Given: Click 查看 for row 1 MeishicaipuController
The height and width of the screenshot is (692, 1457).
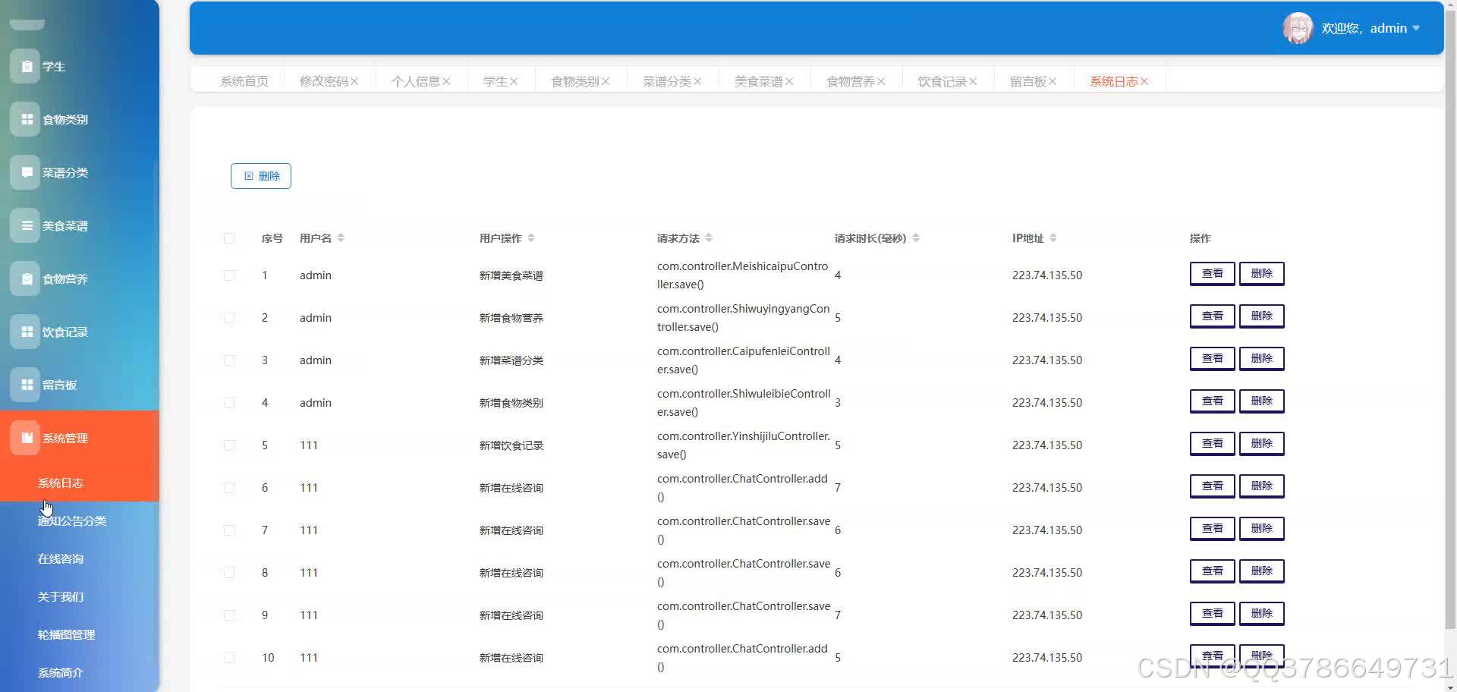Looking at the screenshot, I should 1213,273.
